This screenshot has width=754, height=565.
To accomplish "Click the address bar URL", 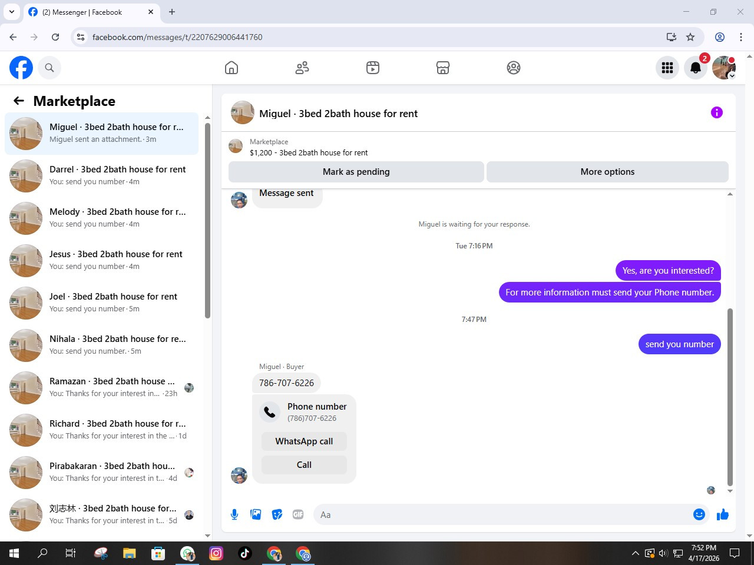I will [177, 37].
